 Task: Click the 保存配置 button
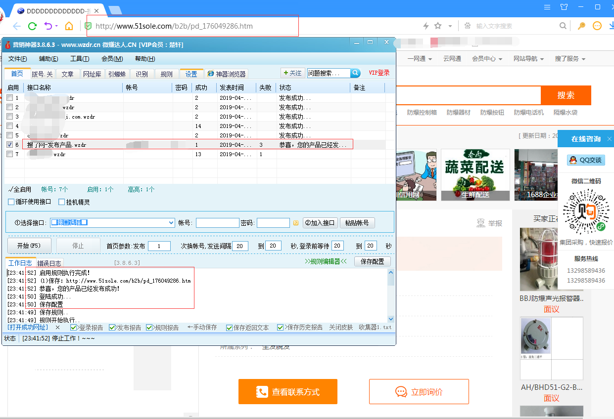(372, 261)
